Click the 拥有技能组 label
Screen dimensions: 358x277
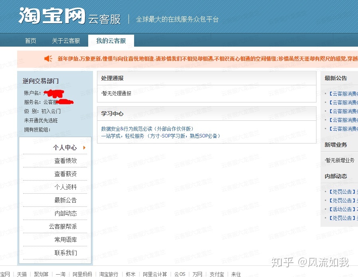click(37, 130)
